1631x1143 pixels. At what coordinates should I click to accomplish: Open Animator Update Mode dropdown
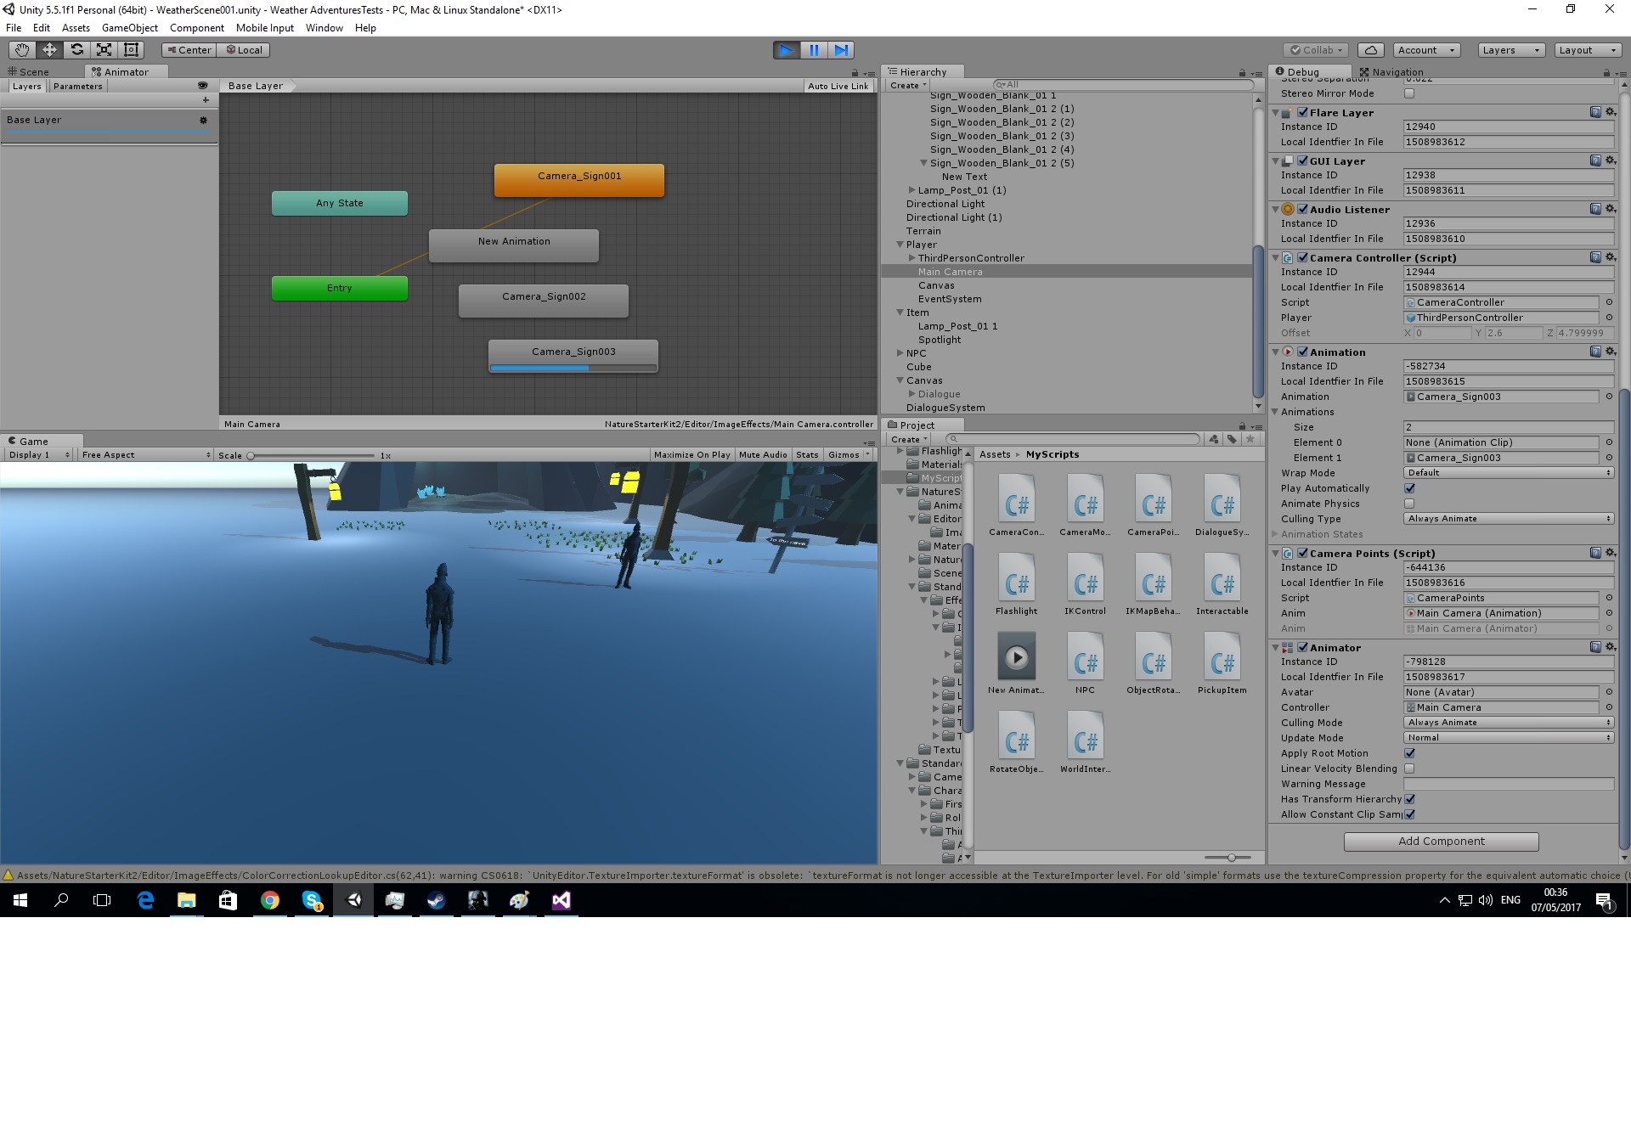tap(1509, 738)
